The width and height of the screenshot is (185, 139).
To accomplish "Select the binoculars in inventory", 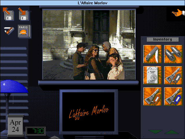I will pyautogui.click(x=173, y=54).
